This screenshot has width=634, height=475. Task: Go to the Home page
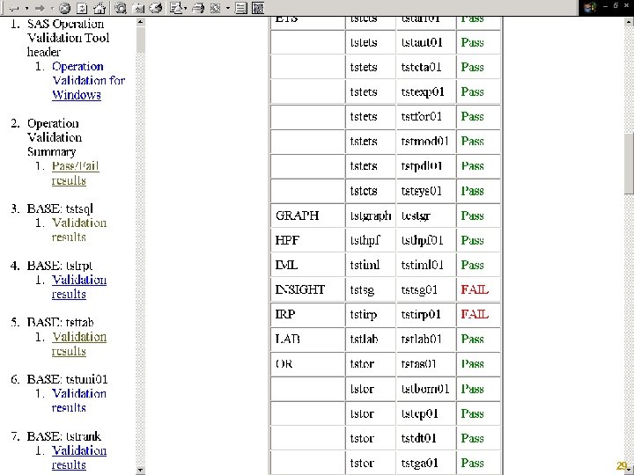pyautogui.click(x=100, y=8)
